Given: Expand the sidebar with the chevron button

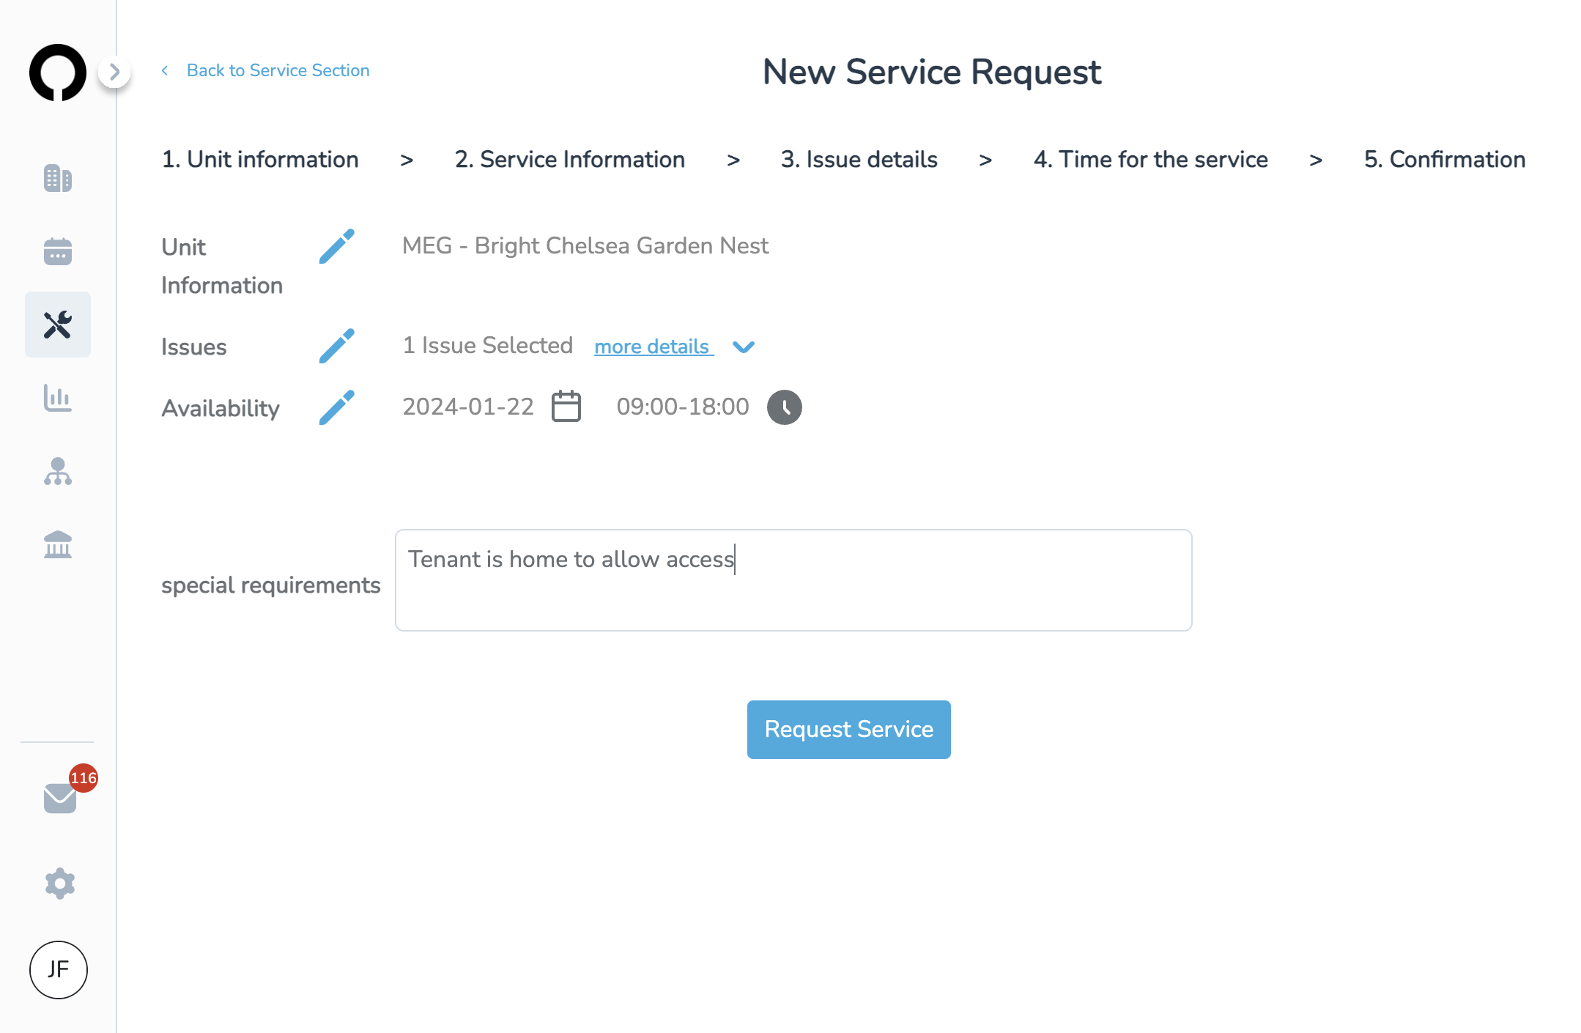Looking at the screenshot, I should coord(114,72).
